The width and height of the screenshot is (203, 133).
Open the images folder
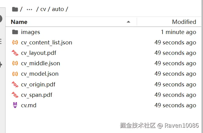pyautogui.click(x=30, y=32)
